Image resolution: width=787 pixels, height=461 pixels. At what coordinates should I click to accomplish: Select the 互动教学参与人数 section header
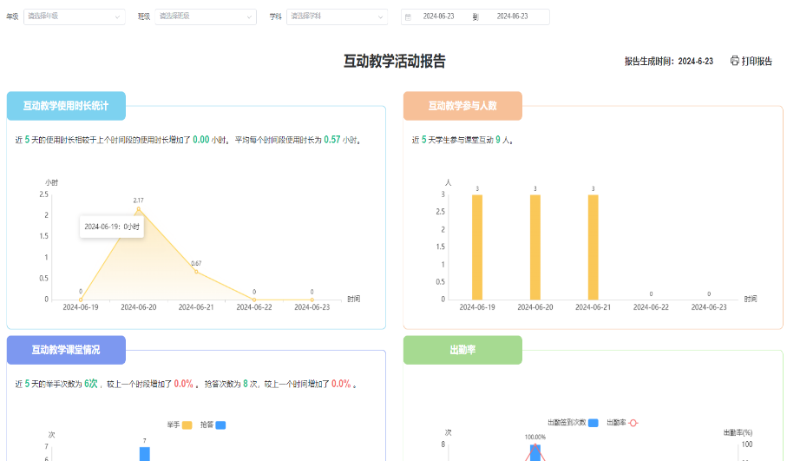(462, 106)
